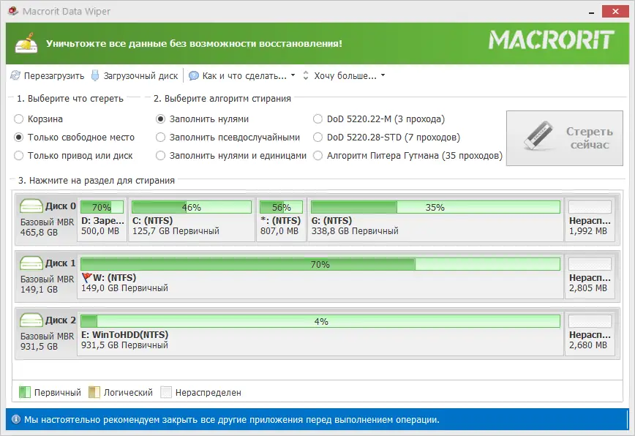Click Перезагрузить toolbar label
This screenshot has height=436, width=635.
(54, 75)
